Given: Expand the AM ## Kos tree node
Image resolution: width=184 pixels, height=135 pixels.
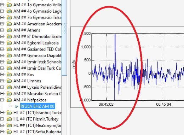Looking at the screenshot, I should click(x=2, y=75).
